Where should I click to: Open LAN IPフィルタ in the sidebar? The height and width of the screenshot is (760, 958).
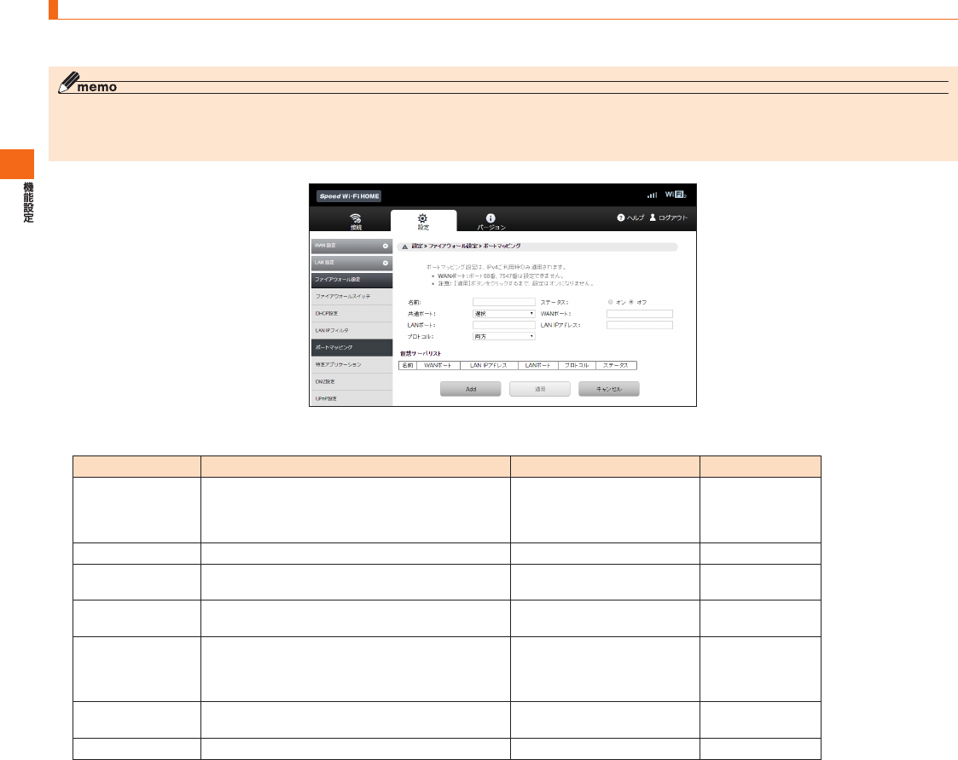(x=351, y=330)
